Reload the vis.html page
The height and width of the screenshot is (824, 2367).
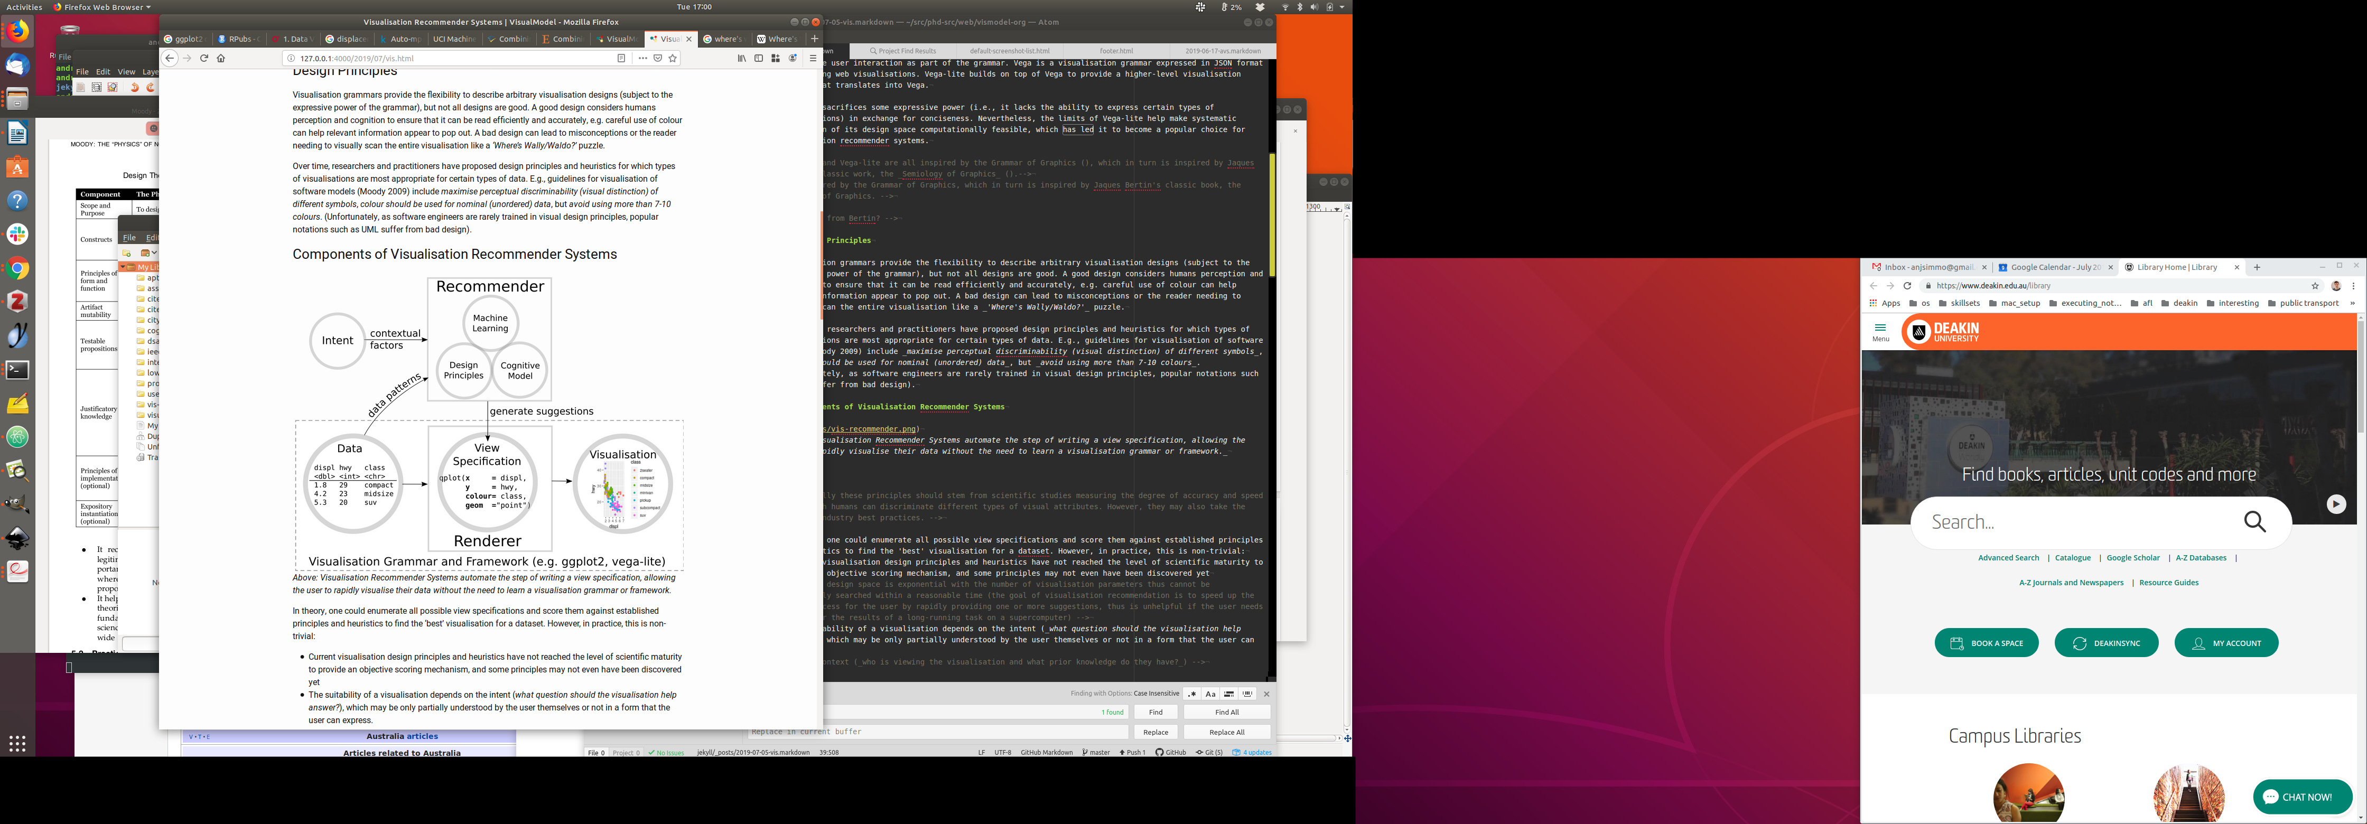pos(204,58)
